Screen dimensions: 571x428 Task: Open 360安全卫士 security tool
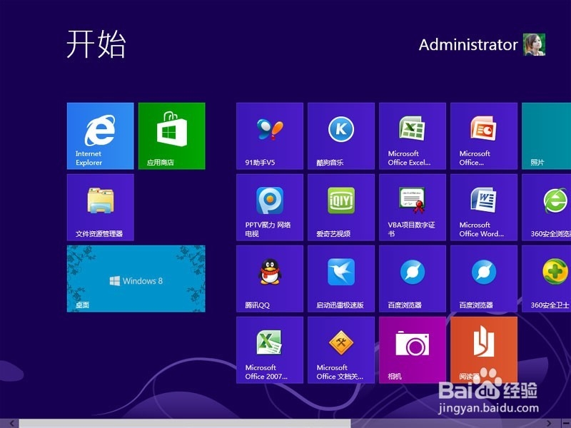[x=550, y=278]
